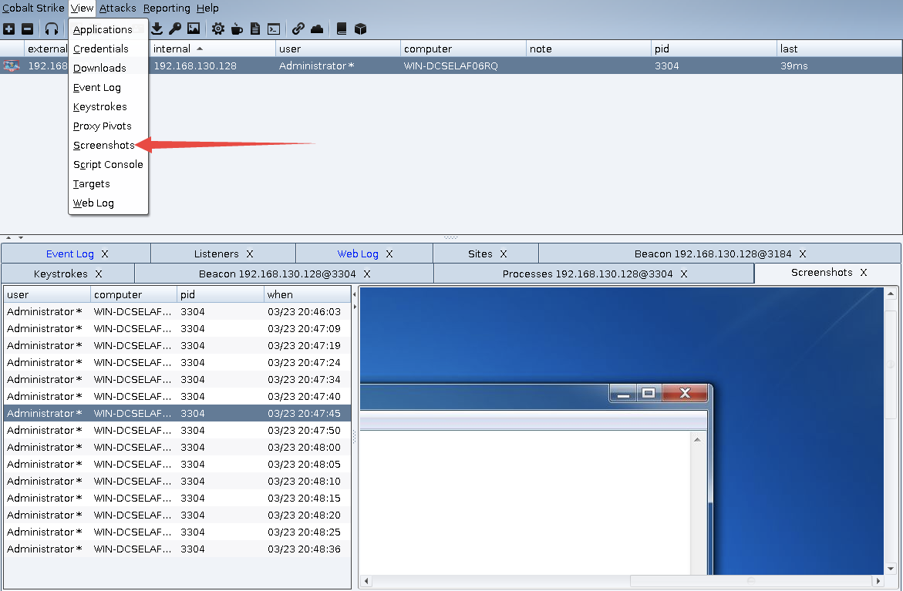Screen dimensions: 903x591
Task: Sort screenshots by when column header
Action: pos(307,294)
